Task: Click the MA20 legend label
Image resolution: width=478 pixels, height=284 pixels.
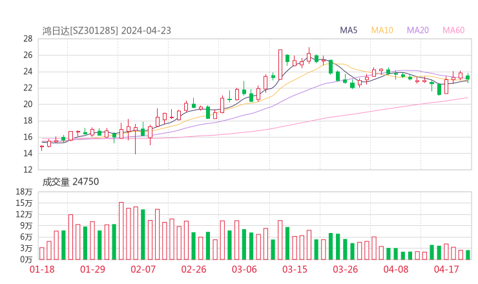Action: 418,30
